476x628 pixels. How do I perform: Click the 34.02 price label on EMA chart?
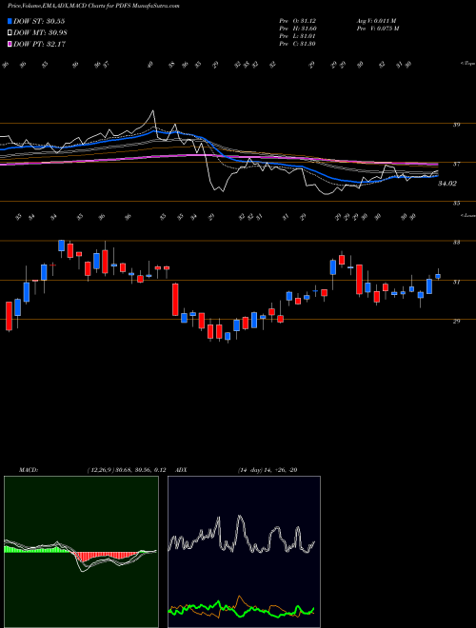447,184
